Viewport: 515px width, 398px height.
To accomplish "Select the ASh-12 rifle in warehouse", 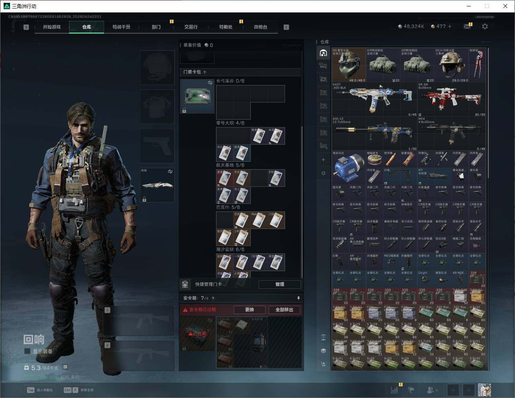I will [374, 134].
